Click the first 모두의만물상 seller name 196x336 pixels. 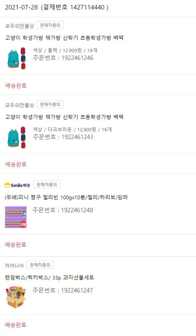pos(20,26)
